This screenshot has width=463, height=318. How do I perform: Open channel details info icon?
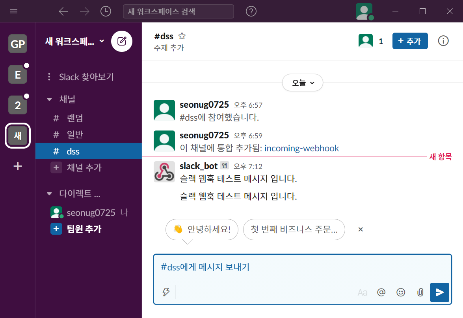(x=443, y=41)
